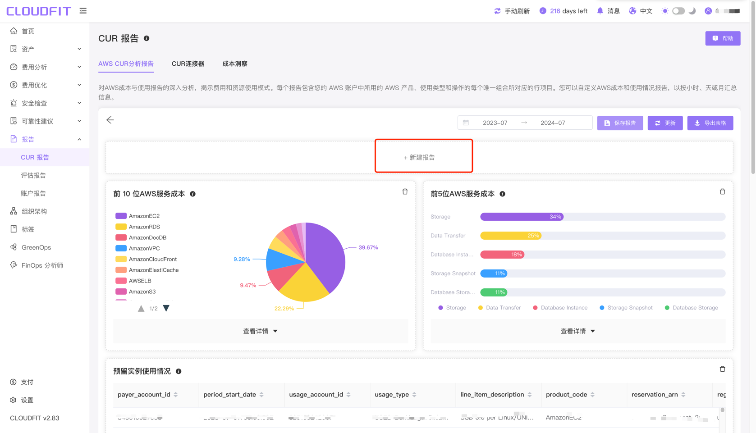Sort by product_code column
Image resolution: width=756 pixels, height=433 pixels.
click(592, 395)
